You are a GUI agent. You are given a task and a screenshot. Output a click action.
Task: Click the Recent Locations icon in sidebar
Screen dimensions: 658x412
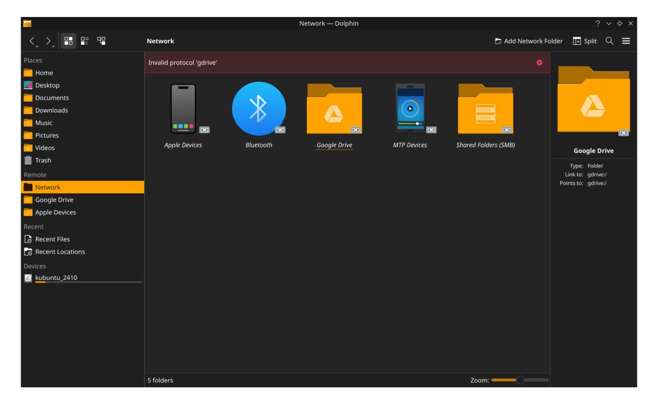(28, 252)
